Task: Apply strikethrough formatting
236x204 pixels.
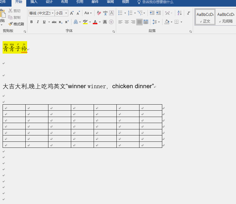Action: coord(55,22)
